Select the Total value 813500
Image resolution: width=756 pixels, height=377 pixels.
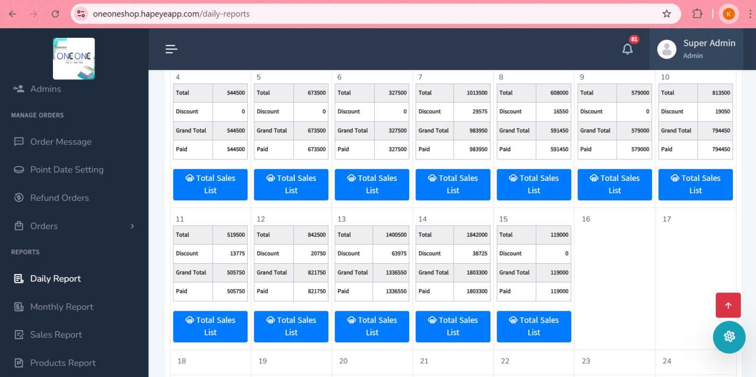click(x=721, y=93)
